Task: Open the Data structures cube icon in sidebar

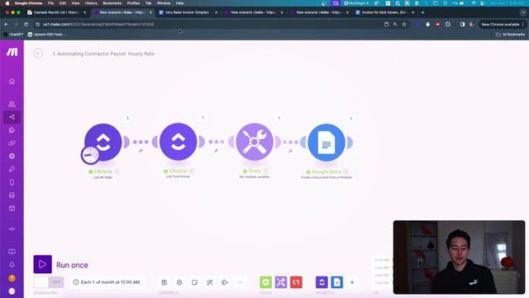Action: pyautogui.click(x=12, y=208)
